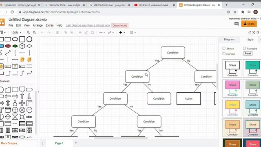
Task: Click the browser address bar URL
Action: pyautogui.click(x=62, y=12)
